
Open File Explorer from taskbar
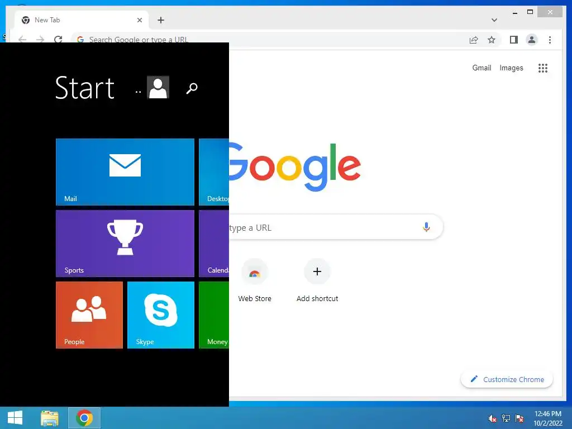(50, 418)
